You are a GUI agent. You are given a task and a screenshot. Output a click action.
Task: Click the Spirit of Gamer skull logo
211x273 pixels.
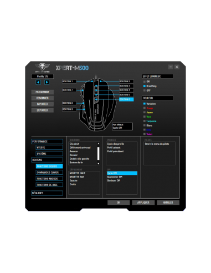pyautogui.click(x=43, y=68)
